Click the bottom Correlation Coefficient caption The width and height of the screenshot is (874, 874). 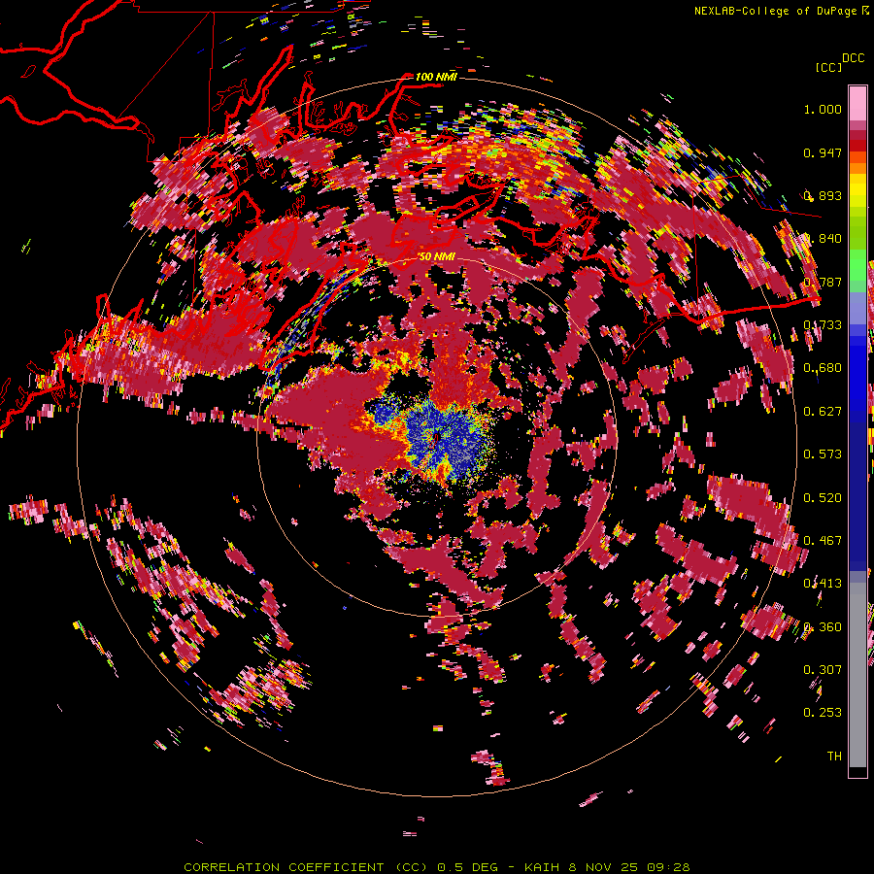pos(437,867)
